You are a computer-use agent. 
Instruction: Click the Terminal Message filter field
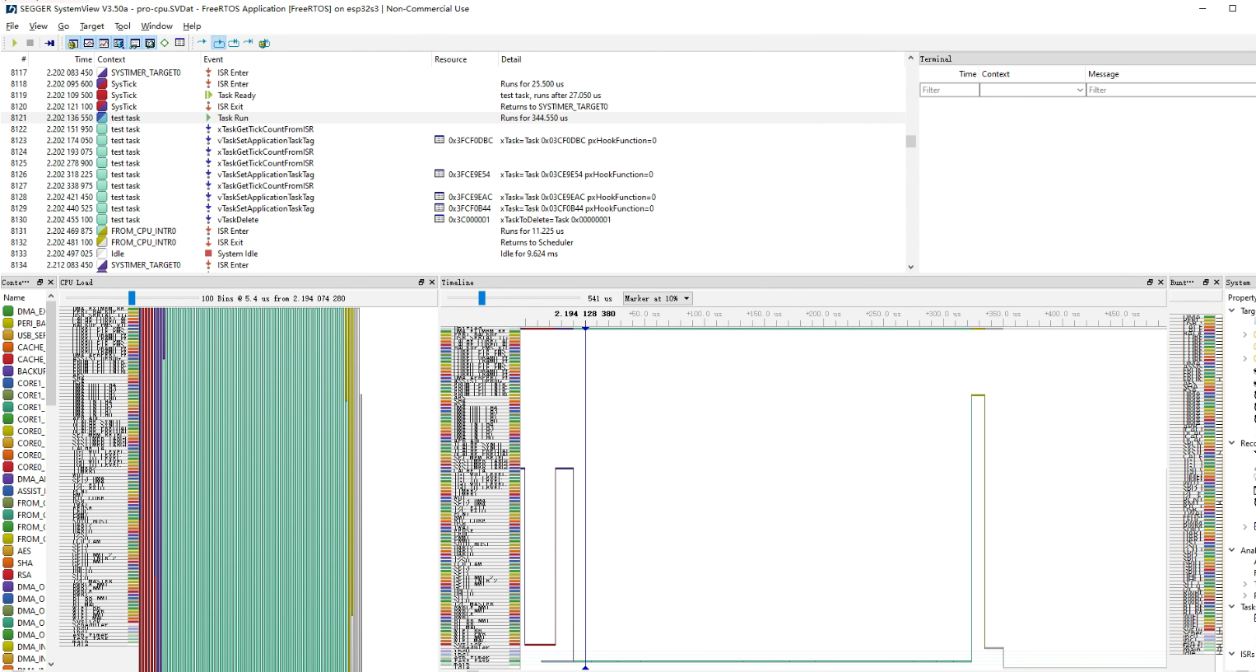1171,90
